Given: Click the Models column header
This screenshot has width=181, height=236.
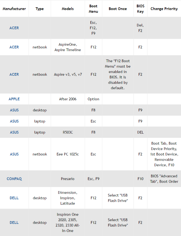Looking at the screenshot, I should click(68, 9).
